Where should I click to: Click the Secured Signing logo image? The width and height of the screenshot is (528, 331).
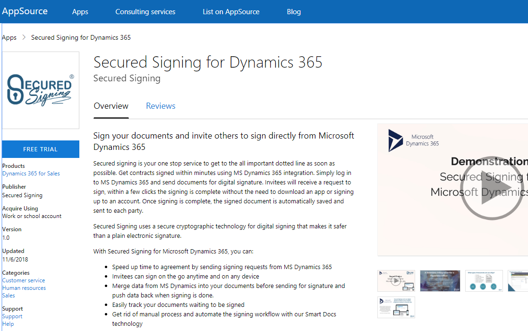pos(41,90)
